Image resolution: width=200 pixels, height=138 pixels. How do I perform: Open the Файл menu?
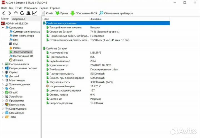click(x=4, y=8)
